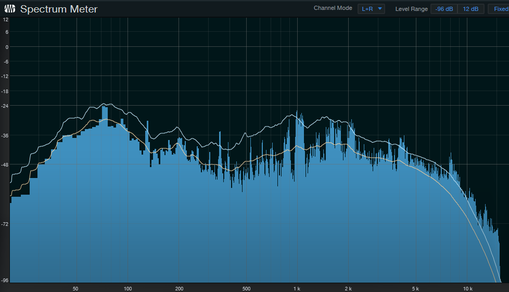This screenshot has width=509, height=292.
Task: Click the -48 dB level axis label
Action: 5,165
